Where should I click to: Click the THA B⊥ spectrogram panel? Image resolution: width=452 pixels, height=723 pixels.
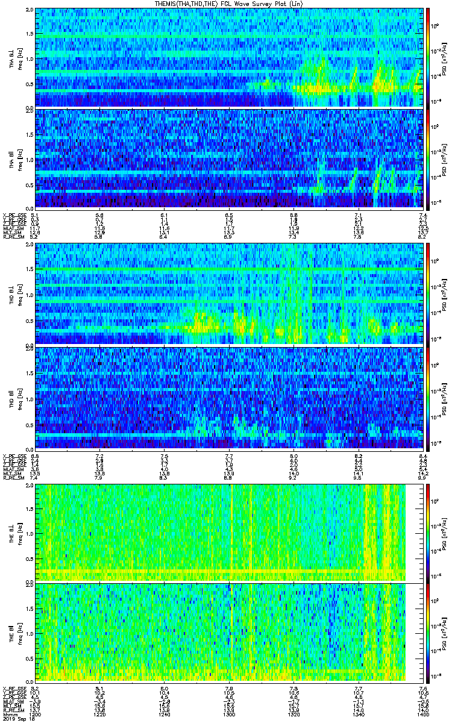pos(230,57)
